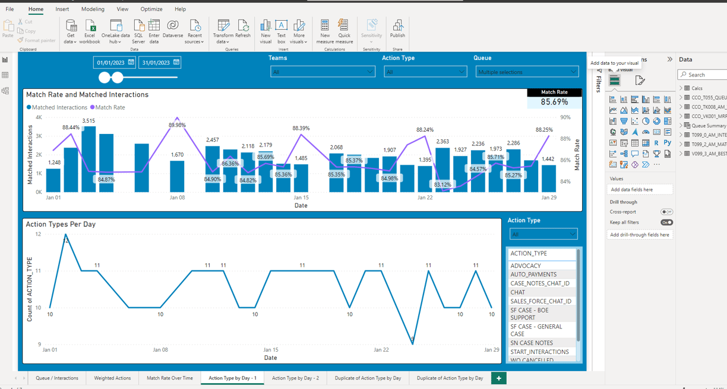Refresh the report data
This screenshot has width=727, height=389.
(x=243, y=28)
